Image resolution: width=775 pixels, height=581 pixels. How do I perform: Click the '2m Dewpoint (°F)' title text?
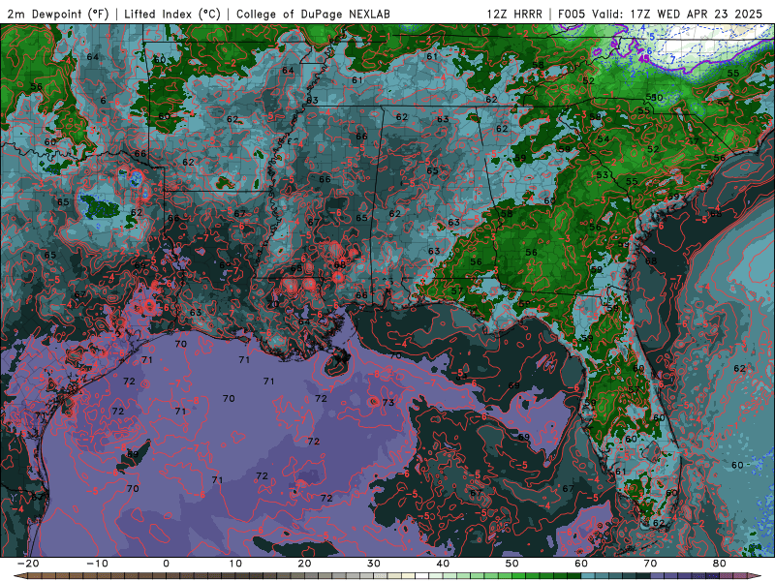click(57, 14)
